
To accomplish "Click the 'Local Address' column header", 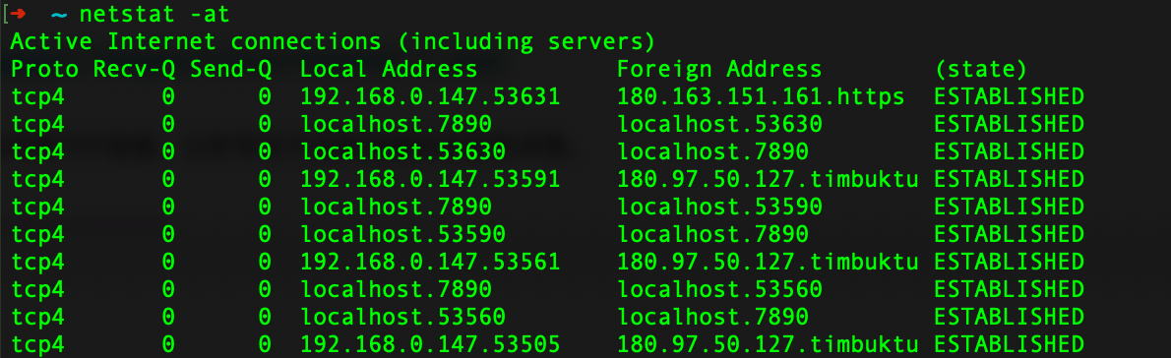I will coord(389,70).
